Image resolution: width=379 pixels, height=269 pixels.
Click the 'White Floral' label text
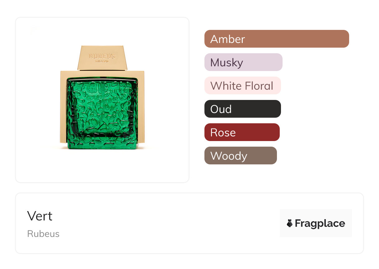click(x=242, y=86)
